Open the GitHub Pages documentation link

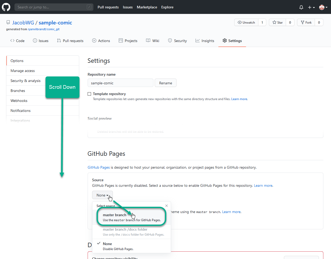[99, 167]
